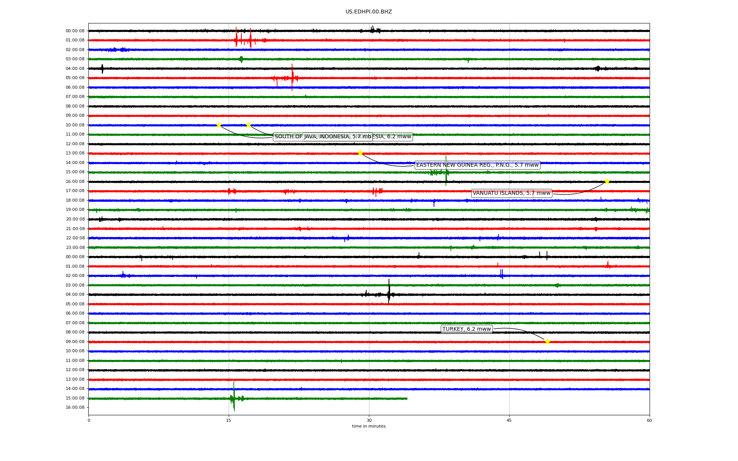Viewport: 738px width, 461px height.
Task: Click the 17:00:08 trace burst near minute 15
Action: click(x=231, y=191)
